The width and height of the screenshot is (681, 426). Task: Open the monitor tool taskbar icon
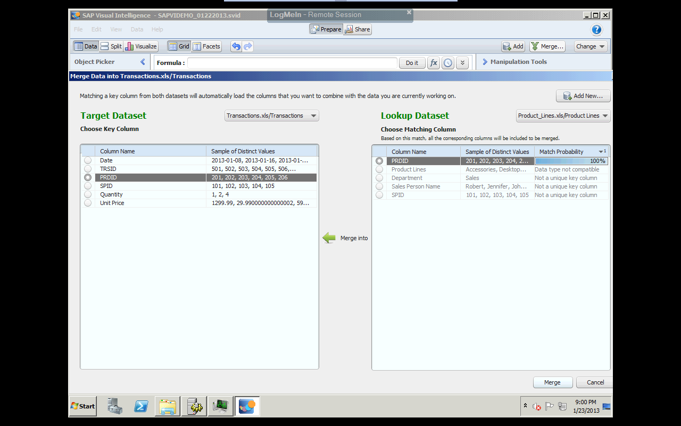click(x=220, y=406)
